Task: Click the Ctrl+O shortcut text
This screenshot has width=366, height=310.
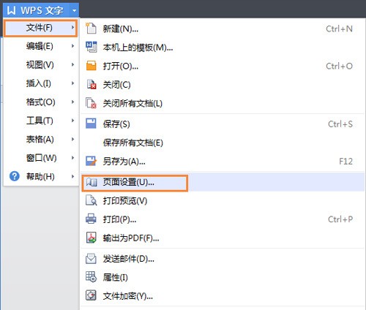Action: pos(339,66)
